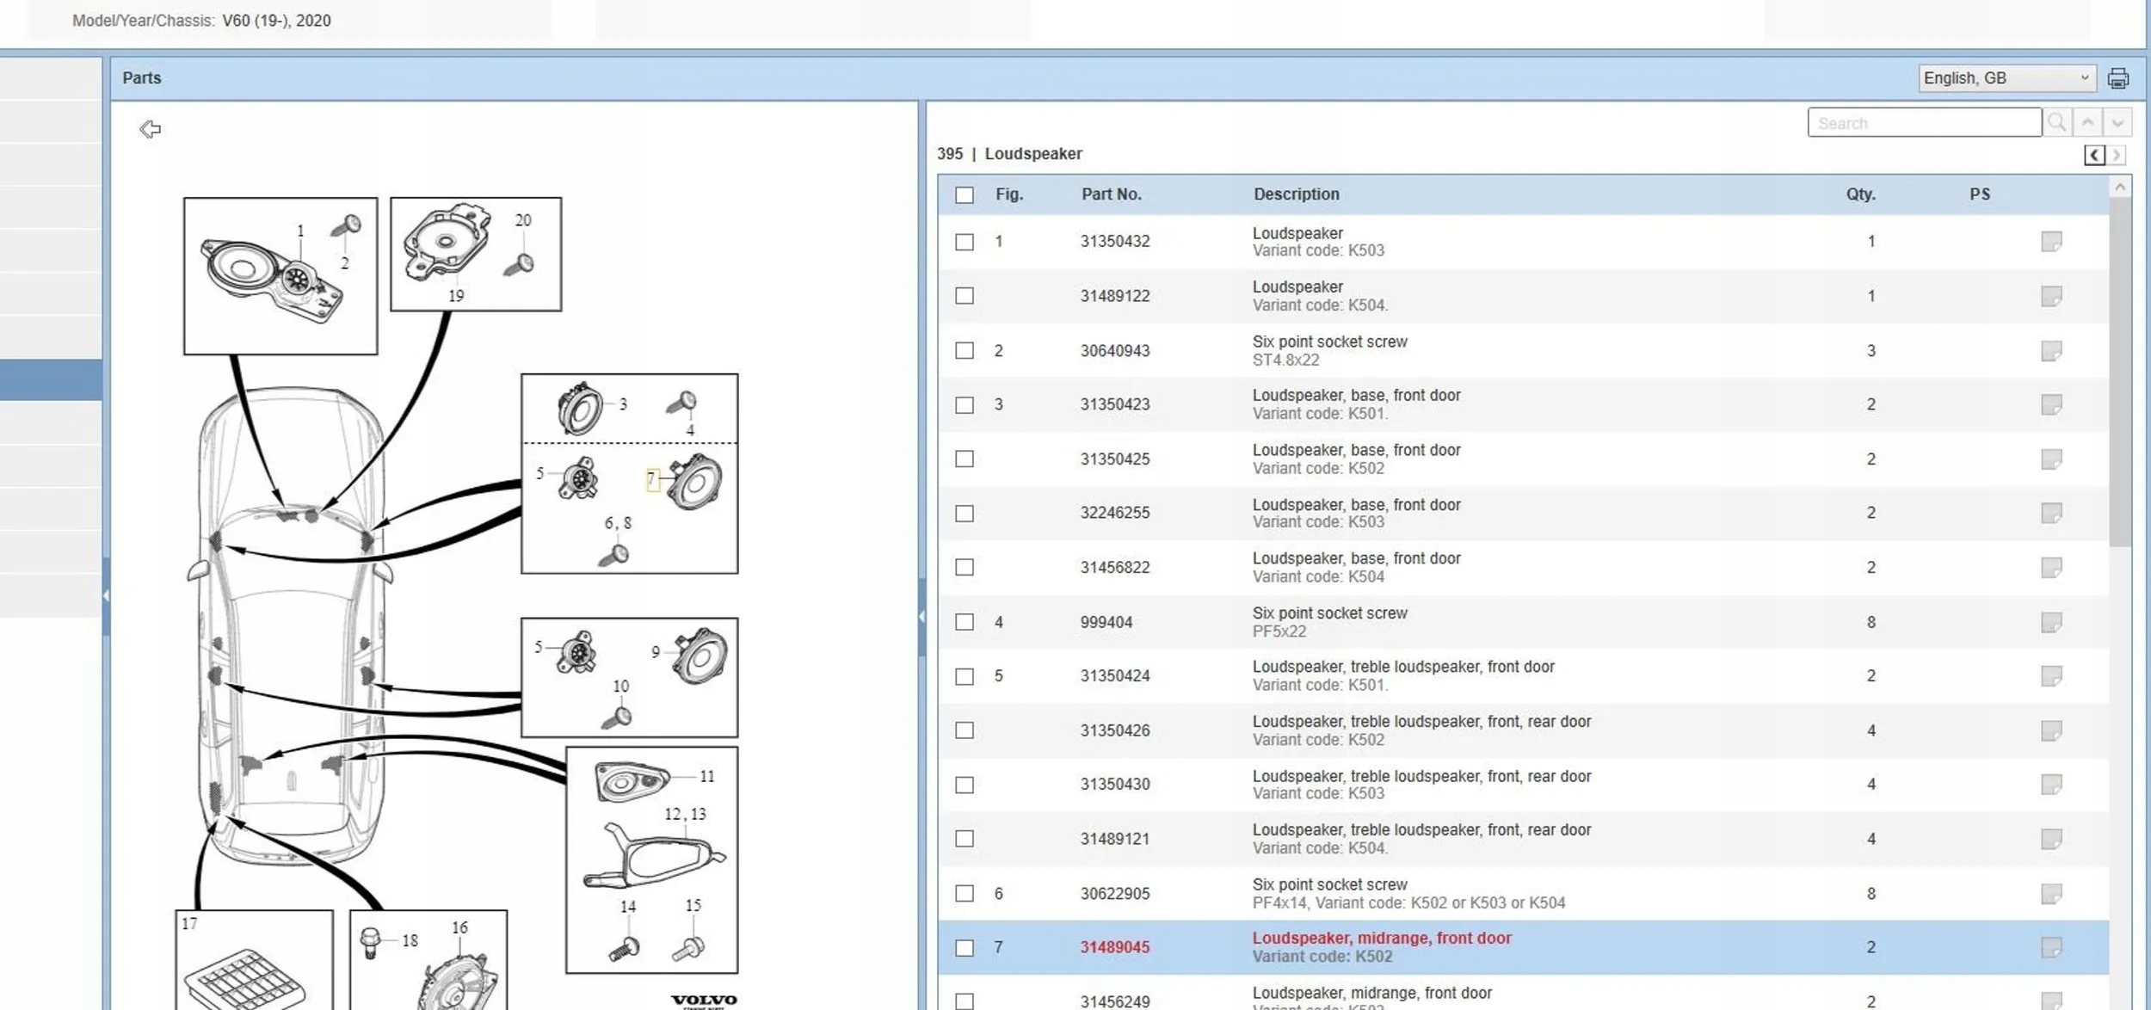Tick the select-all checkbox in header
Image resolution: width=2151 pixels, height=1010 pixels.
coord(965,195)
